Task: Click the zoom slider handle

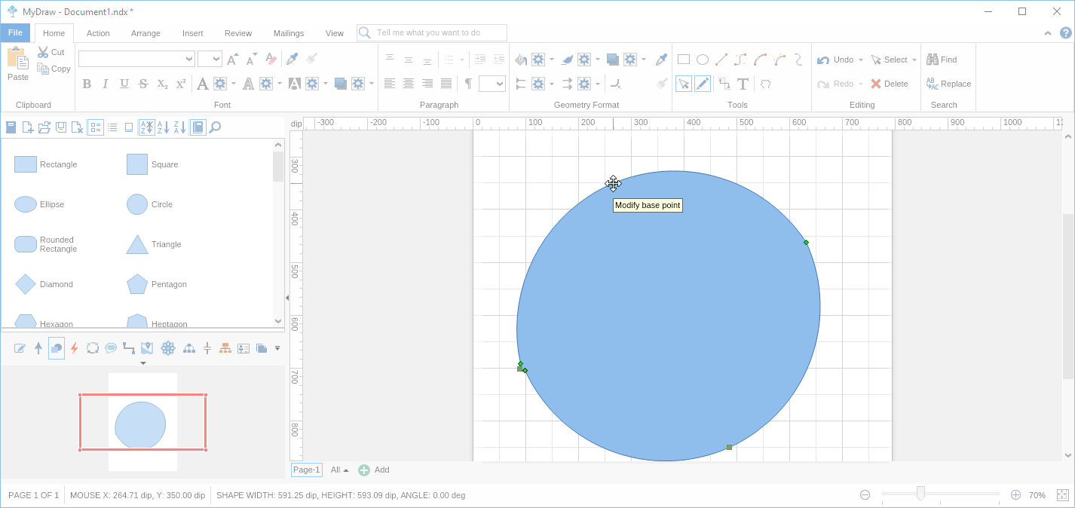Action: [920, 494]
